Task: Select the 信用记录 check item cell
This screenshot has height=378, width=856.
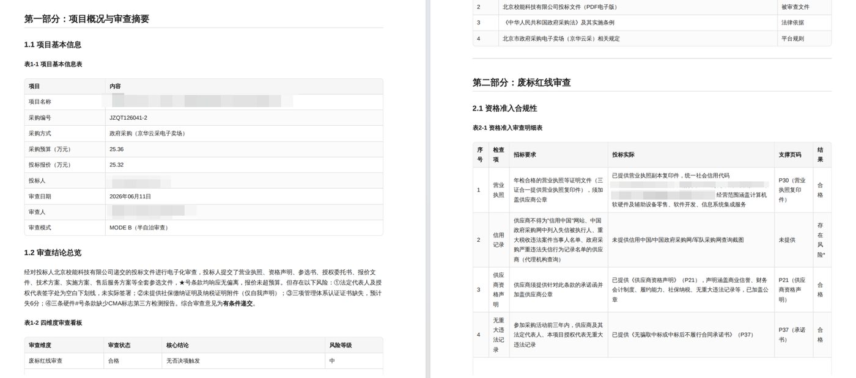Action: tap(499, 240)
